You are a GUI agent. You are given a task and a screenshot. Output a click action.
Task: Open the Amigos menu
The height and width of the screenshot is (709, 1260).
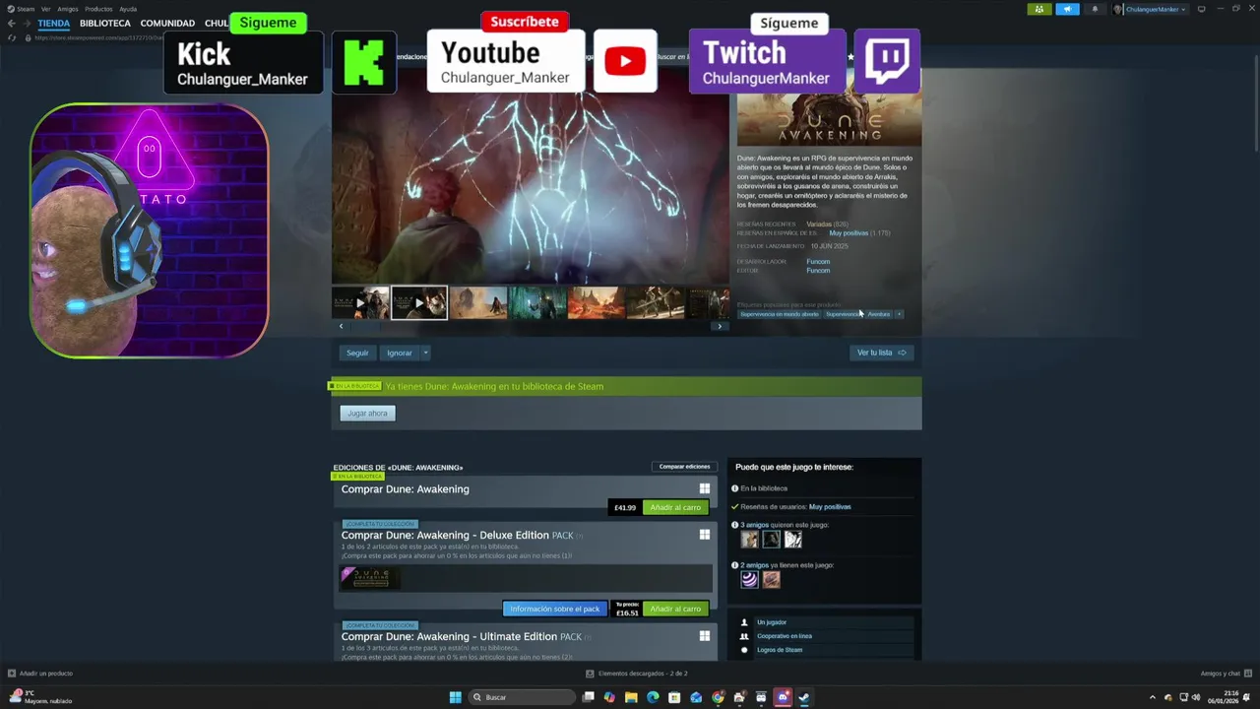pyautogui.click(x=67, y=9)
